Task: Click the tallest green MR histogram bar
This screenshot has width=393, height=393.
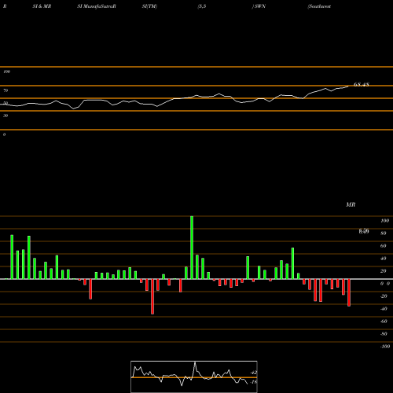Action: pyautogui.click(x=192, y=248)
